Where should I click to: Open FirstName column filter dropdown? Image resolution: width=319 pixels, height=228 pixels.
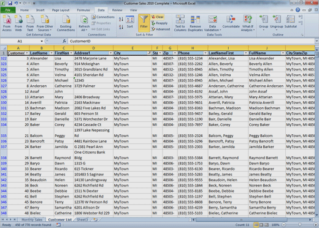point(71,53)
